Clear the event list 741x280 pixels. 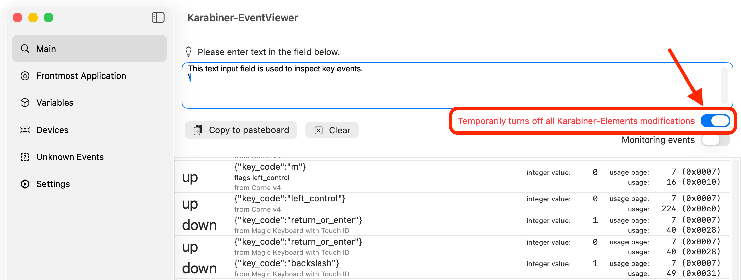(x=332, y=130)
